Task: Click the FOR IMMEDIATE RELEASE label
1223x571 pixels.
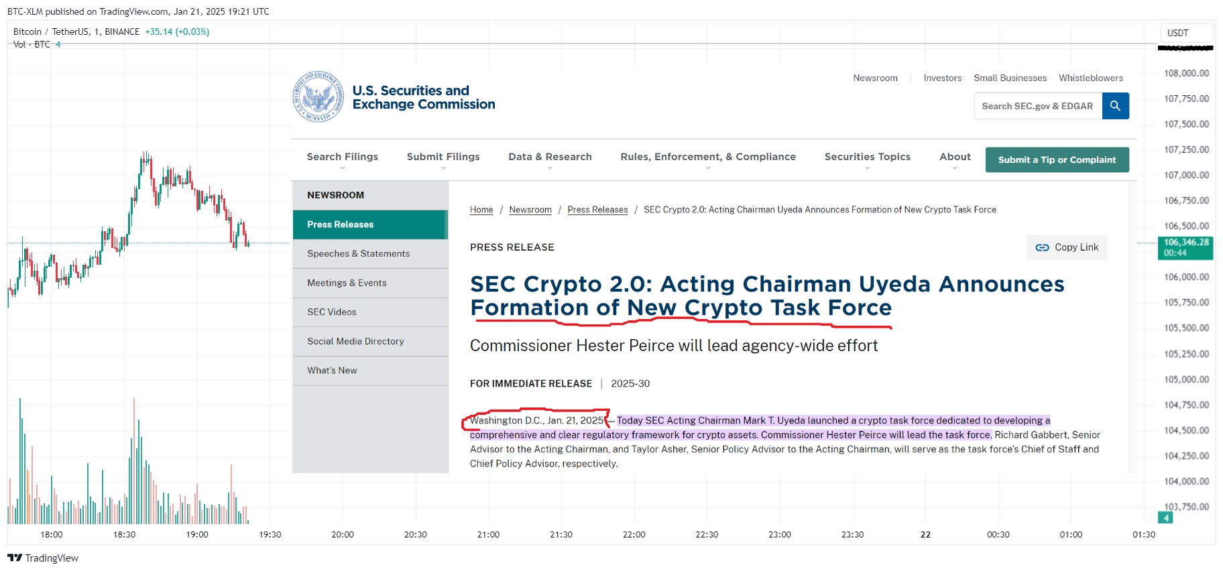Action: click(531, 383)
